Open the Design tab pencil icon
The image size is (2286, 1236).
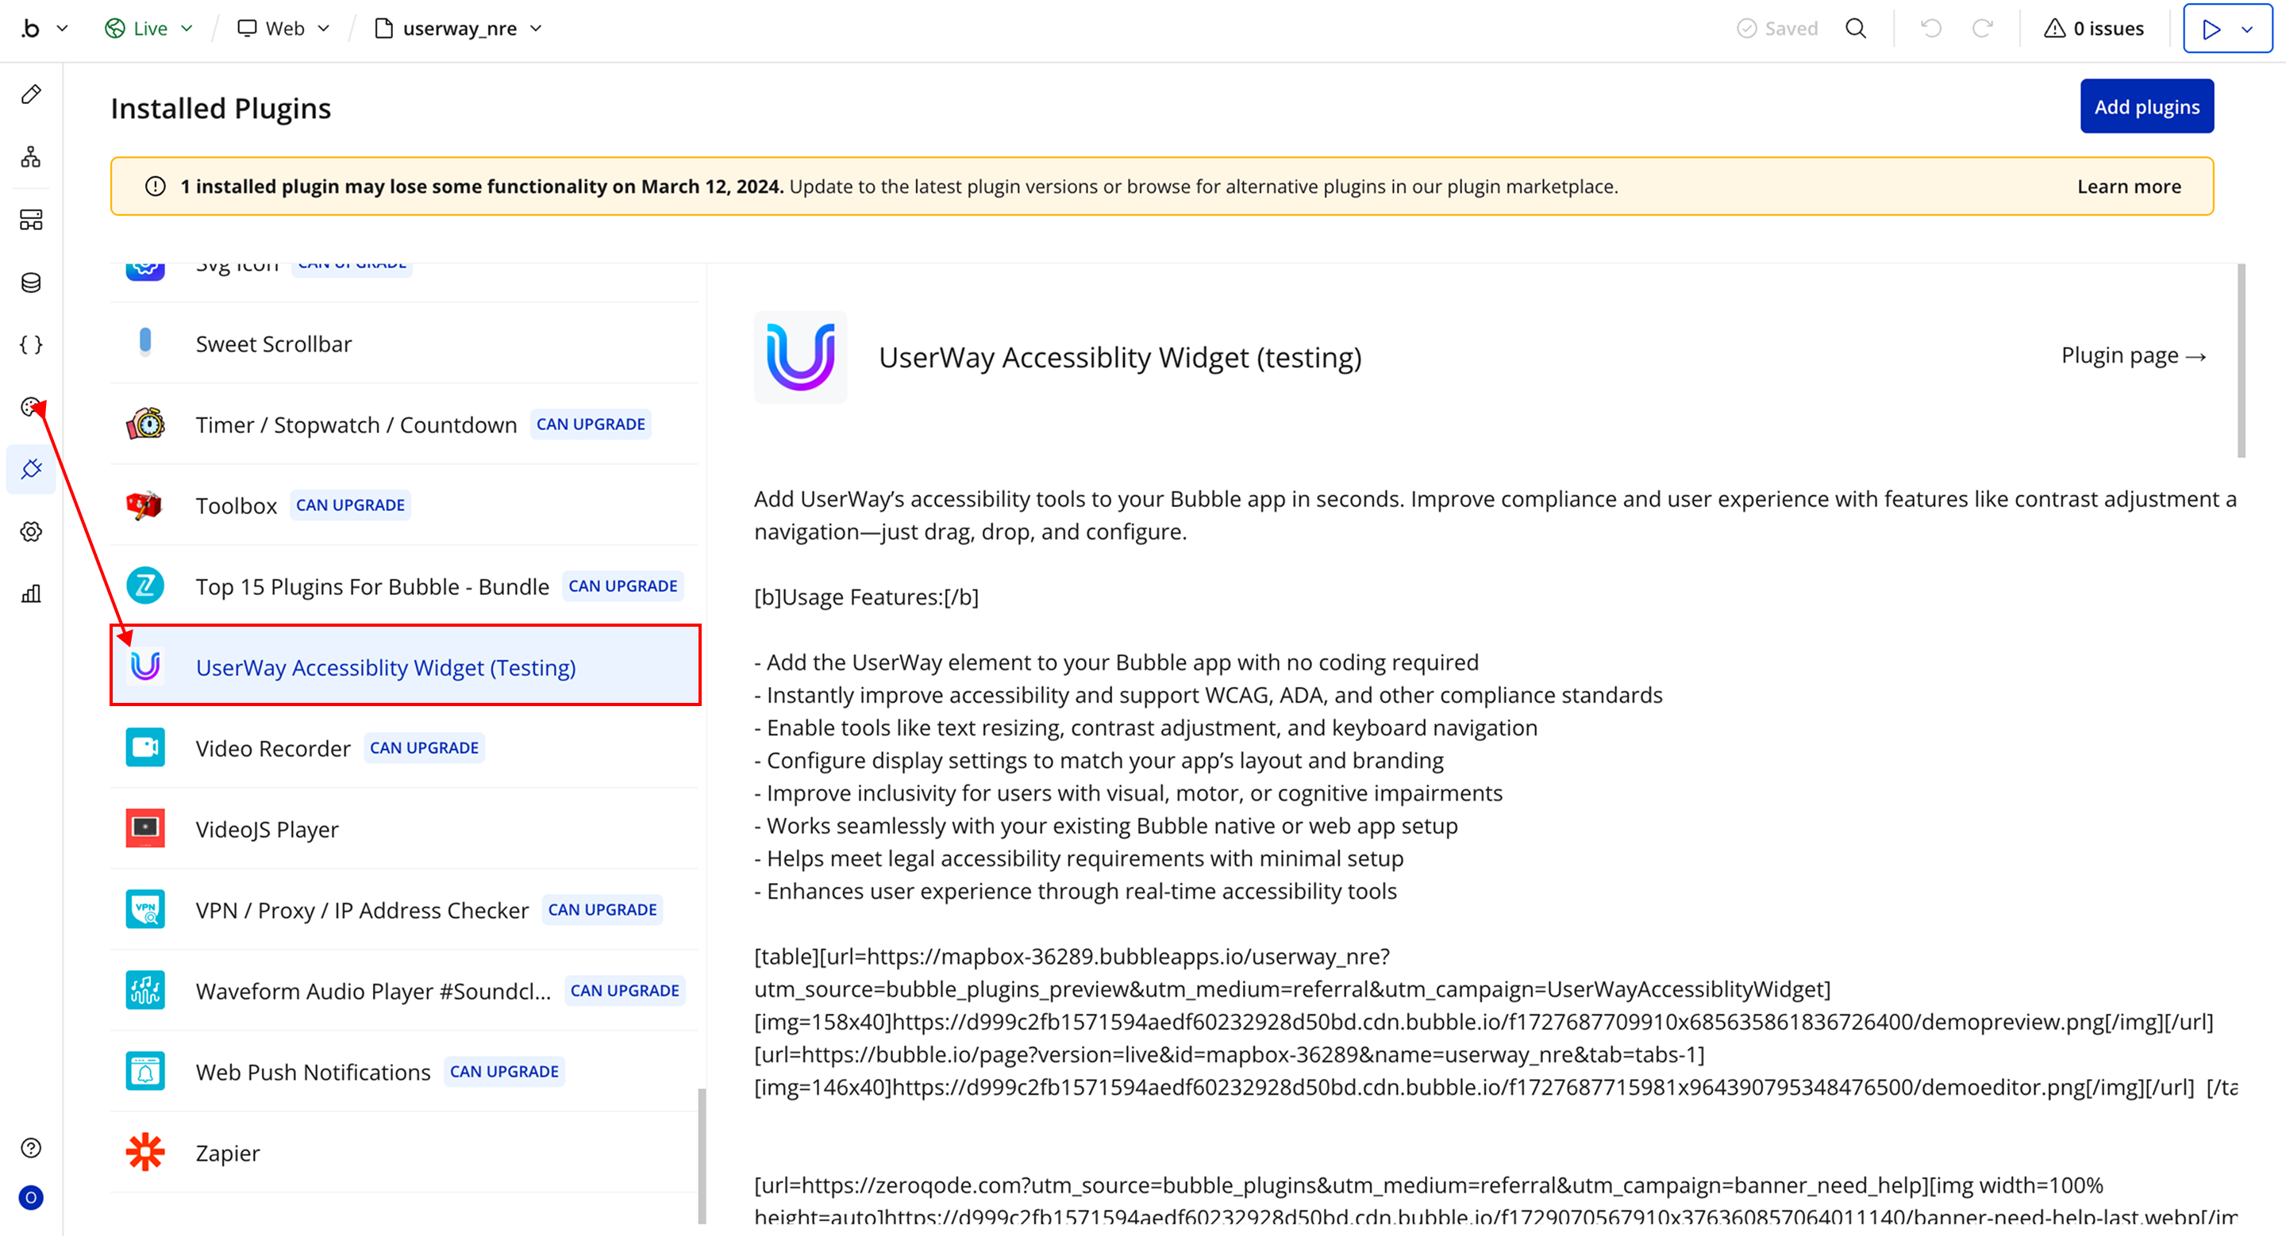coord(31,94)
